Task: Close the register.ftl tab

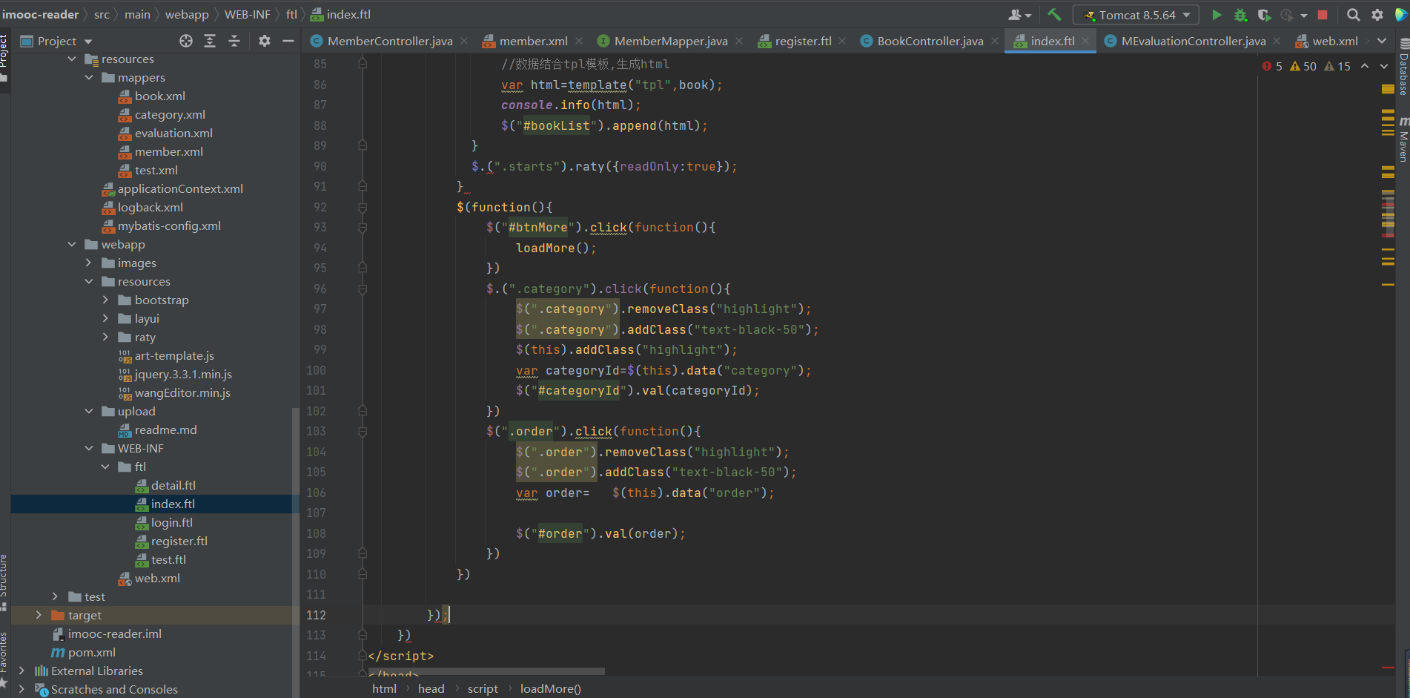Action: pos(843,41)
